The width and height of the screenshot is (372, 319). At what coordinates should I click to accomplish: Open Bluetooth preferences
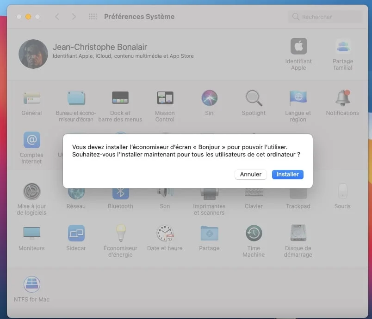[120, 192]
